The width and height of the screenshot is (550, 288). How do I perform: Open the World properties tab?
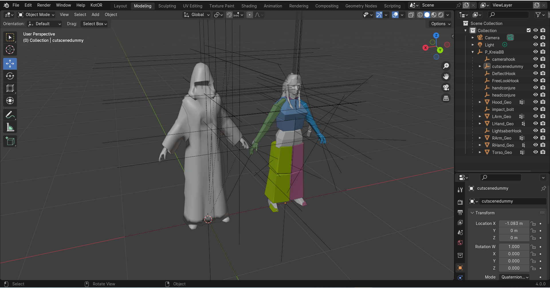[x=460, y=242]
